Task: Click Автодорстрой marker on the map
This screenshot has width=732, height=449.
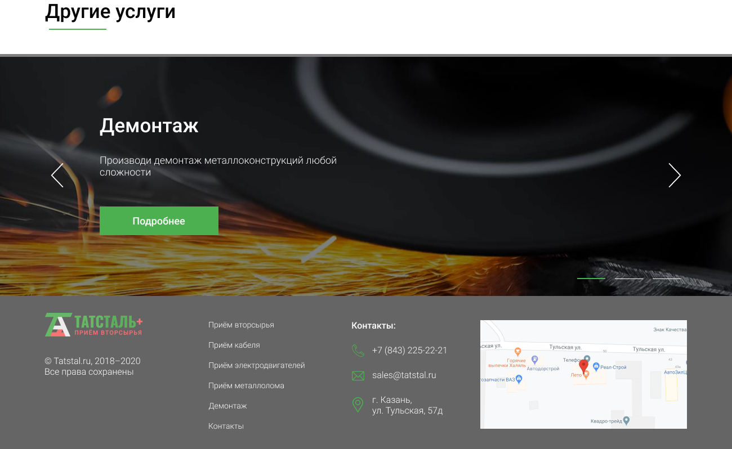Action: click(535, 359)
